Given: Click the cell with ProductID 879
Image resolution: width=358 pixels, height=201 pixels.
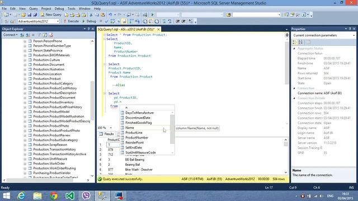Looking at the screenshot, I should pos(111,150).
